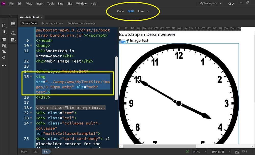Select img in the tag selector
The height and width of the screenshot is (155, 255).
(46, 152)
